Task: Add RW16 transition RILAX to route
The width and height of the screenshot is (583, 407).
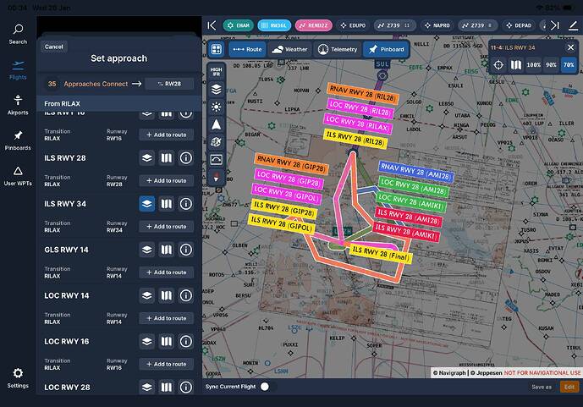Action: coord(166,135)
